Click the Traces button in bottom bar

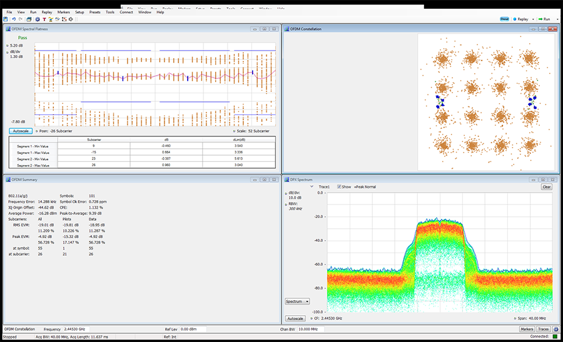click(543, 328)
